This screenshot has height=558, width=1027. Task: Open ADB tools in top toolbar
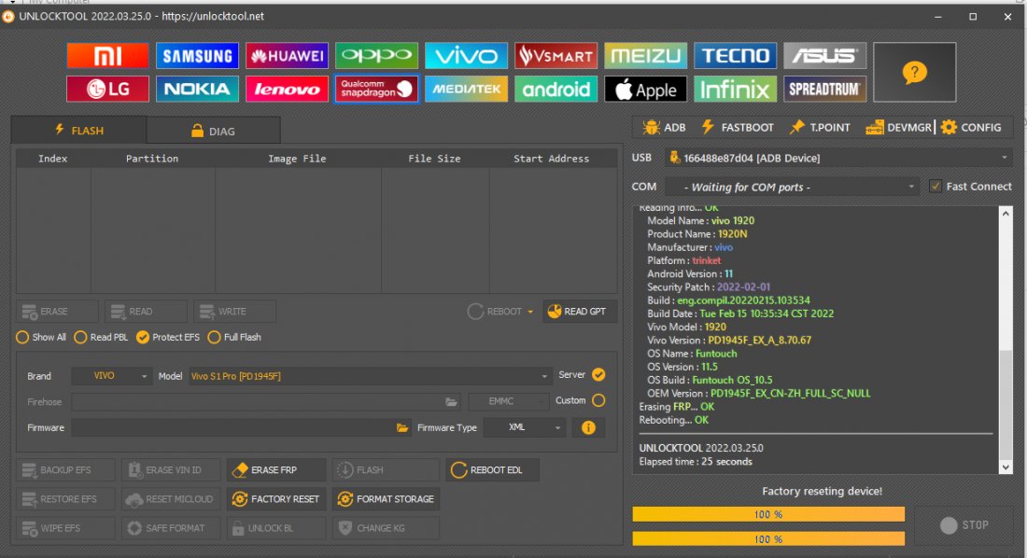point(664,127)
